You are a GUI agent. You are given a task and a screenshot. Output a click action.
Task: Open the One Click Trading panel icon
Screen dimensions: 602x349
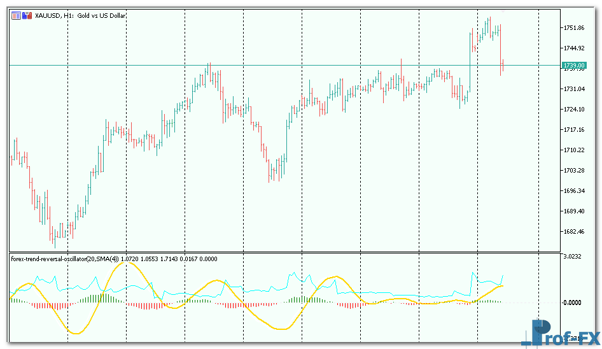pyautogui.click(x=15, y=15)
